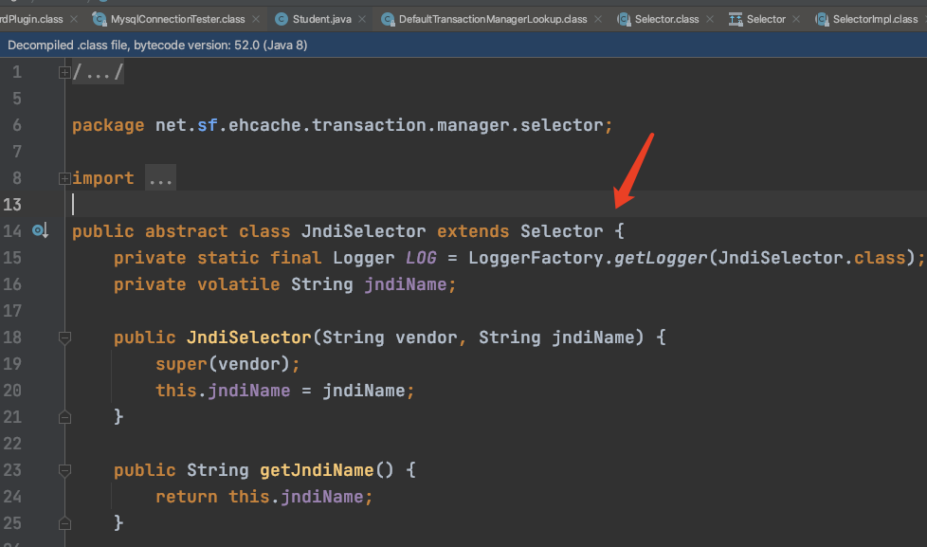Click the Student.java tab class icon

click(x=282, y=19)
